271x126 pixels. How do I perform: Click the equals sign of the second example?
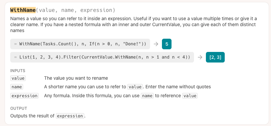(x=16, y=57)
